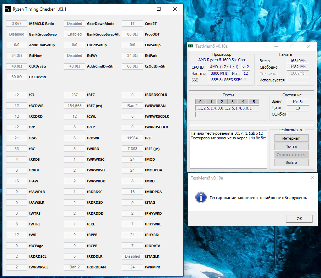The width and height of the screenshot is (321, 278).
Task: Click OK in the TestMem5 dialog
Action: point(299,219)
